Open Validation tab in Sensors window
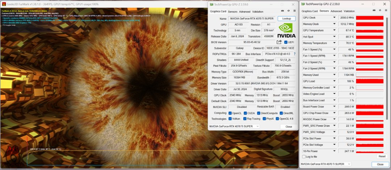 (349, 11)
